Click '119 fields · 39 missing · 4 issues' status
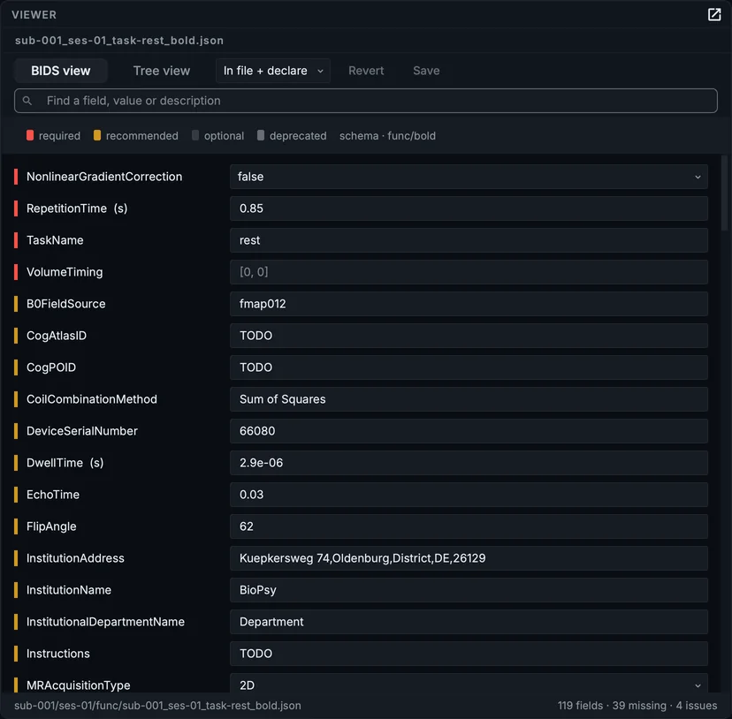The image size is (732, 719). (637, 705)
